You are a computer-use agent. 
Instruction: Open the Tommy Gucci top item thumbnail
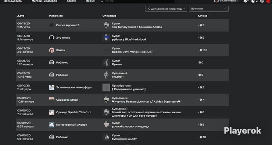coord(106,25)
